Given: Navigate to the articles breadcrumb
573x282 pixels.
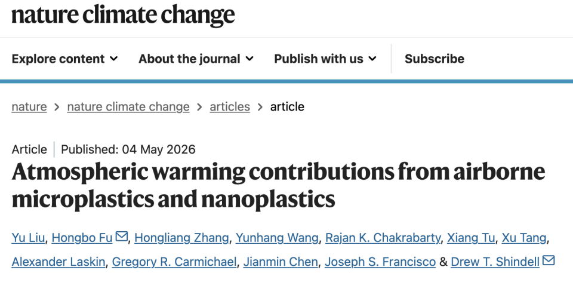Looking at the screenshot, I should (x=230, y=107).
